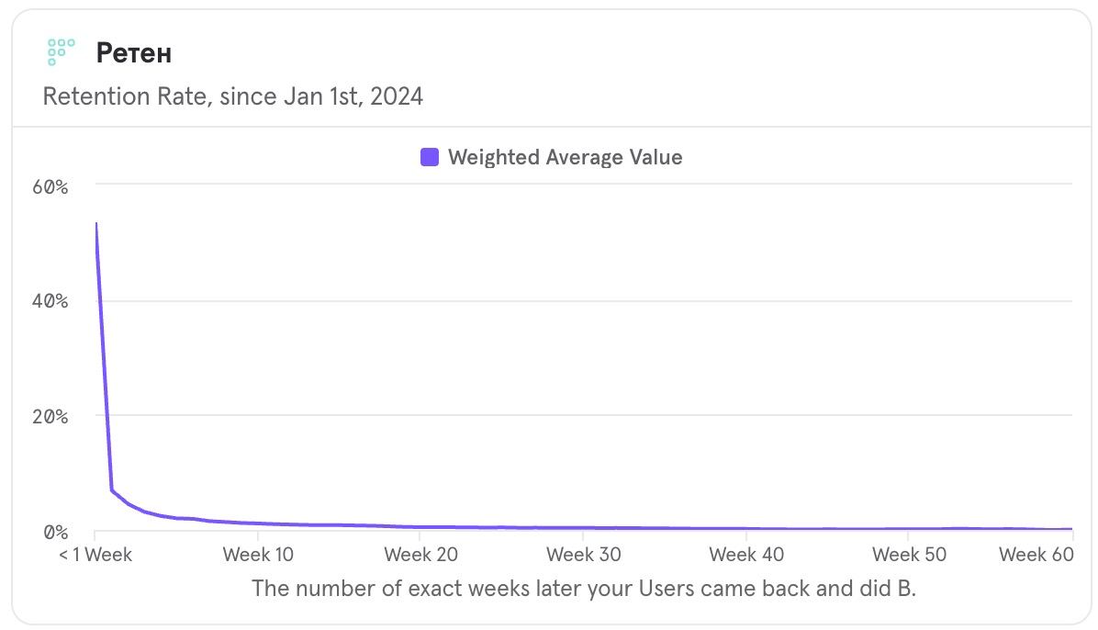Click the curve's sharp bend near 7%
Viewport: 1098px width, 630px height.
tap(112, 489)
